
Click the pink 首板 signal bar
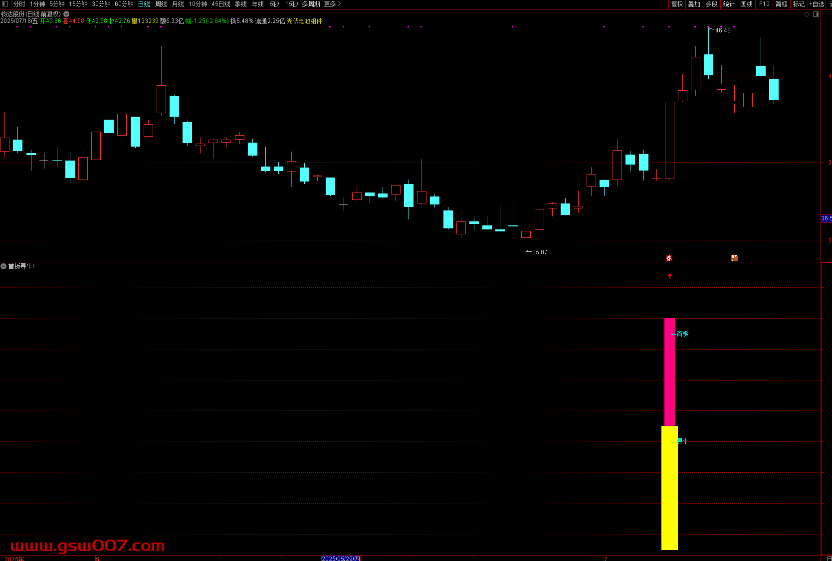point(669,372)
